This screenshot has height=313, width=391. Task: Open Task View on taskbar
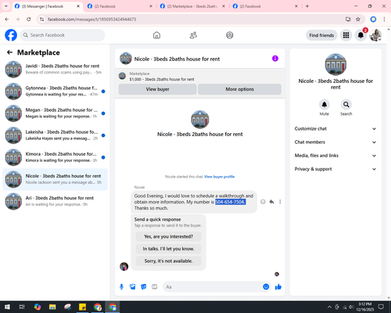(22, 307)
